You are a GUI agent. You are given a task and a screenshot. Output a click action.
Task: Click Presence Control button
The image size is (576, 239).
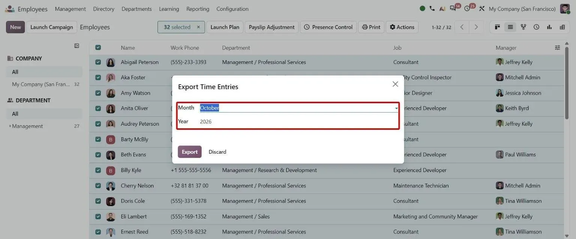328,27
